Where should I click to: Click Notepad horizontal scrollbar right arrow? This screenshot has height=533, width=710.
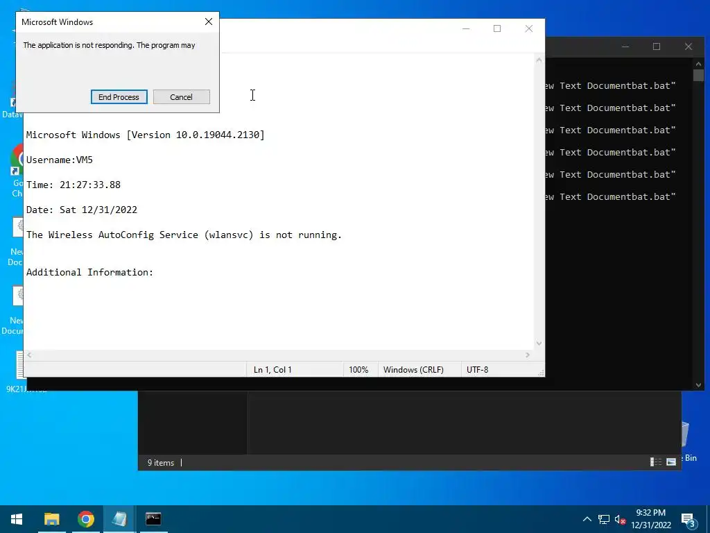528,355
